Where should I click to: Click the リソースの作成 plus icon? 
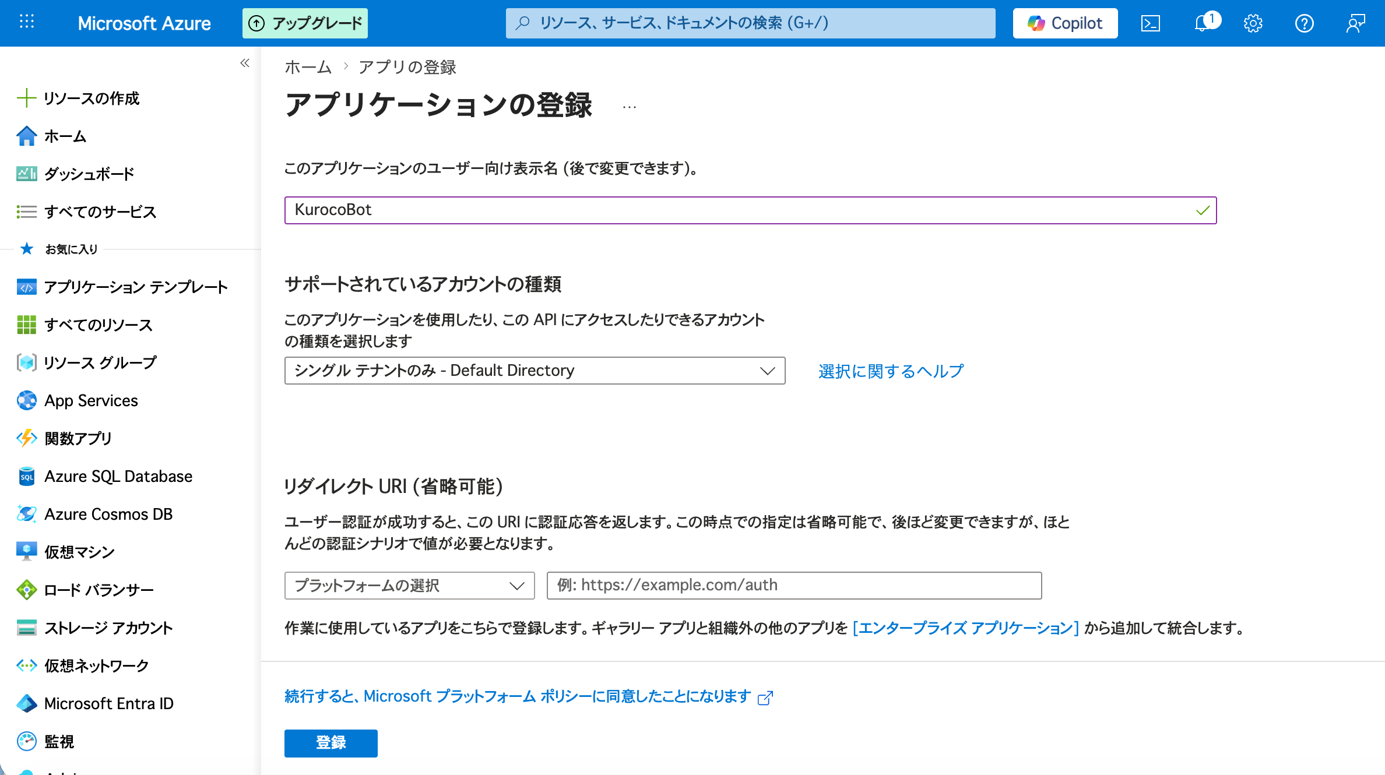click(x=26, y=98)
